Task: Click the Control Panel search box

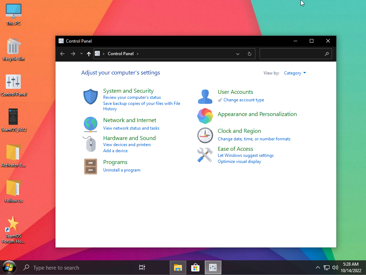Action: tap(292, 54)
